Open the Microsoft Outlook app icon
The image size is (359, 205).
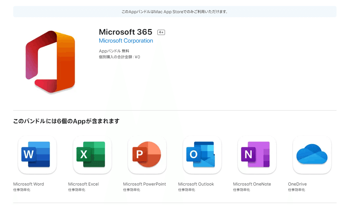pos(202,154)
